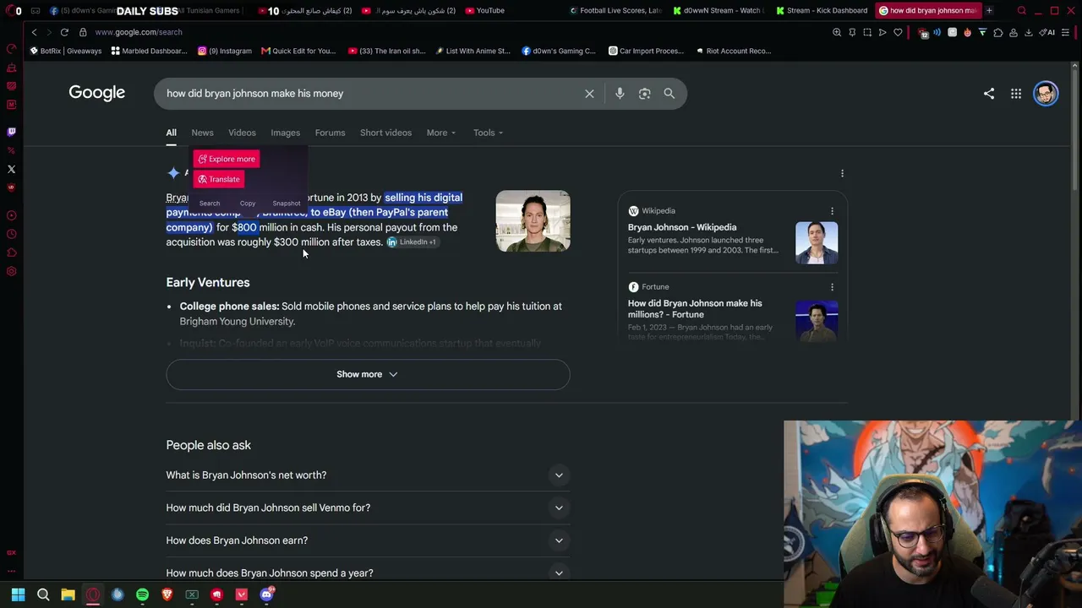
Task: Open the Bryan Johnson - Wikipedia link
Action: [x=682, y=227]
